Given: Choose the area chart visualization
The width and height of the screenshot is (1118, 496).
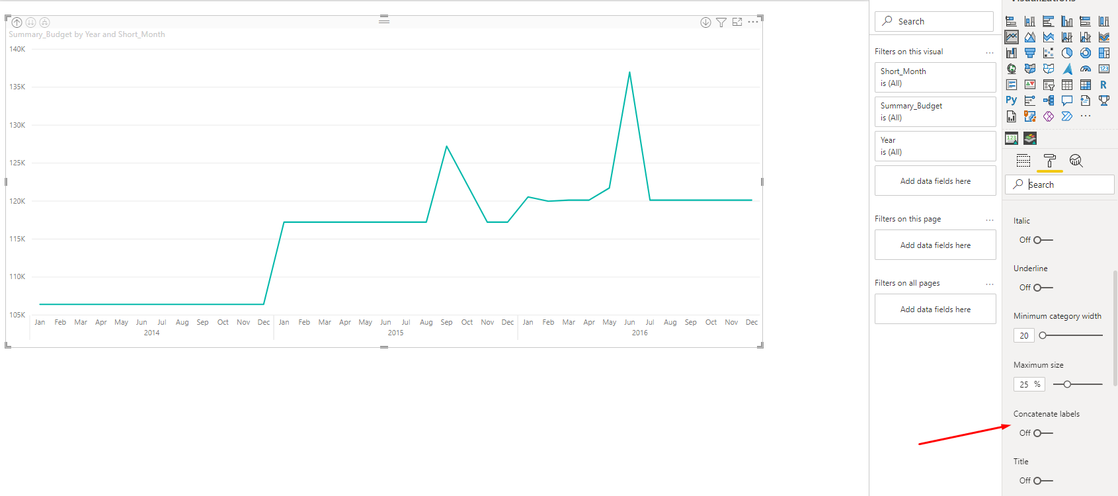Looking at the screenshot, I should pyautogui.click(x=1030, y=37).
